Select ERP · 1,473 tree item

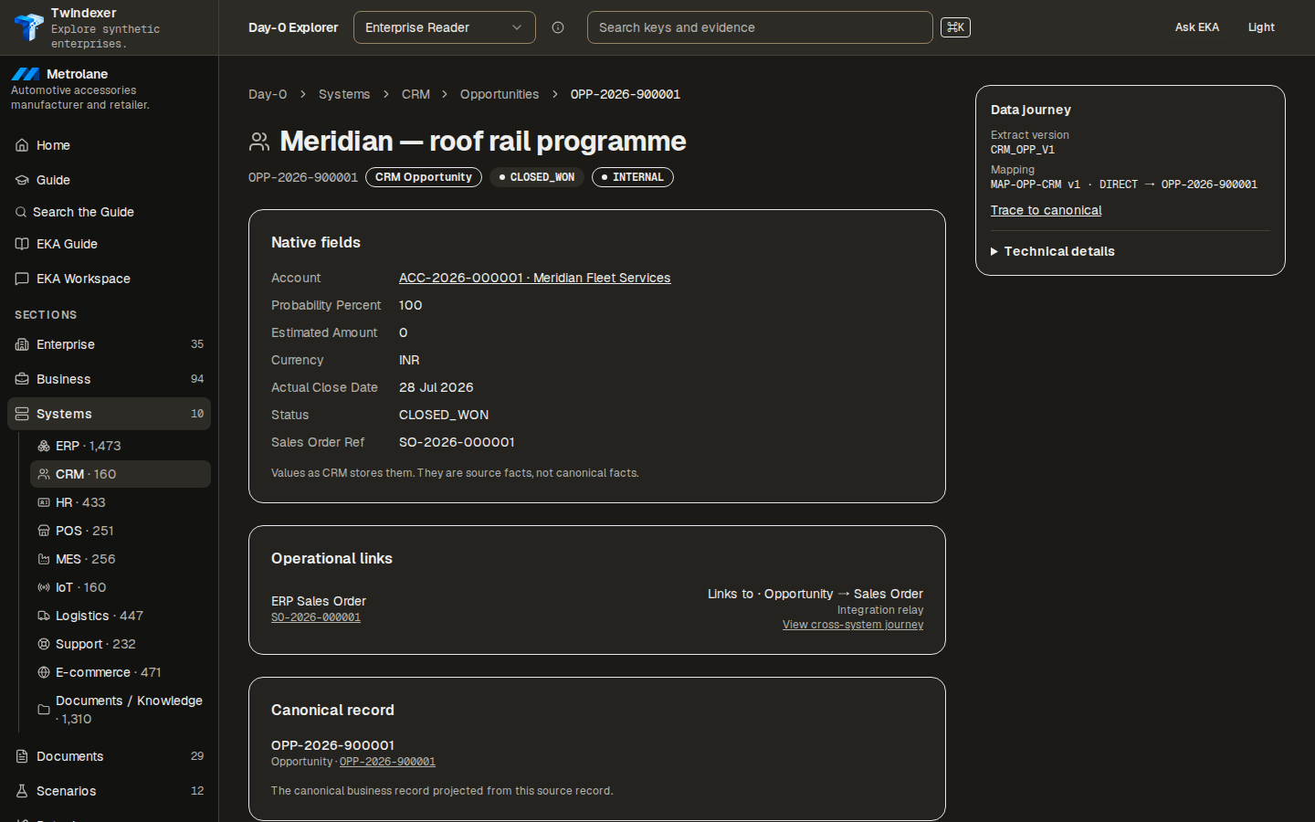[x=121, y=446]
